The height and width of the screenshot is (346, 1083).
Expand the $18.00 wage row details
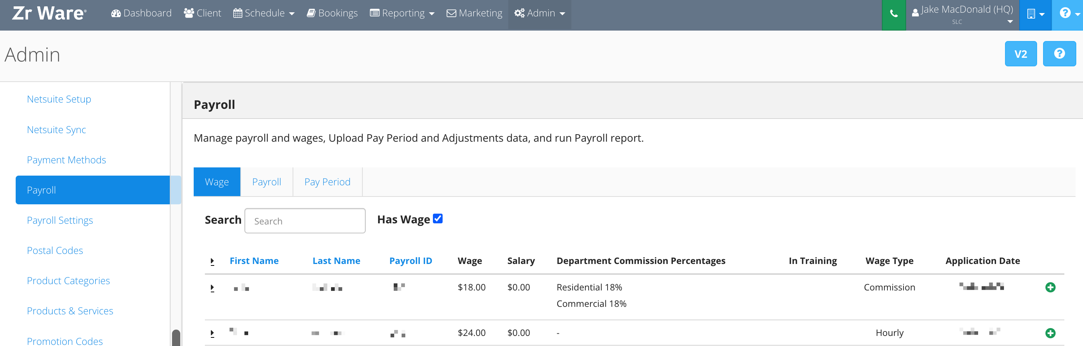[212, 288]
